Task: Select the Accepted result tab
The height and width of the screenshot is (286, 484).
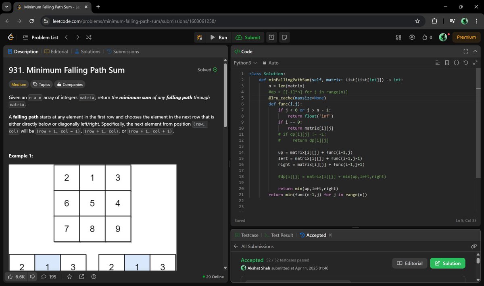Action: click(x=313, y=235)
